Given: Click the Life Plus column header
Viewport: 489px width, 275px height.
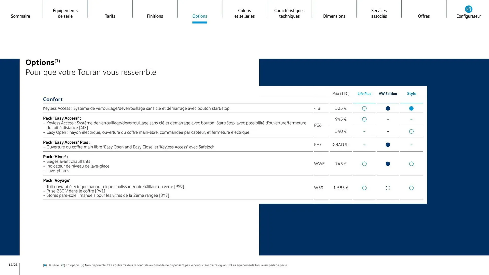Looking at the screenshot, I should point(364,94).
